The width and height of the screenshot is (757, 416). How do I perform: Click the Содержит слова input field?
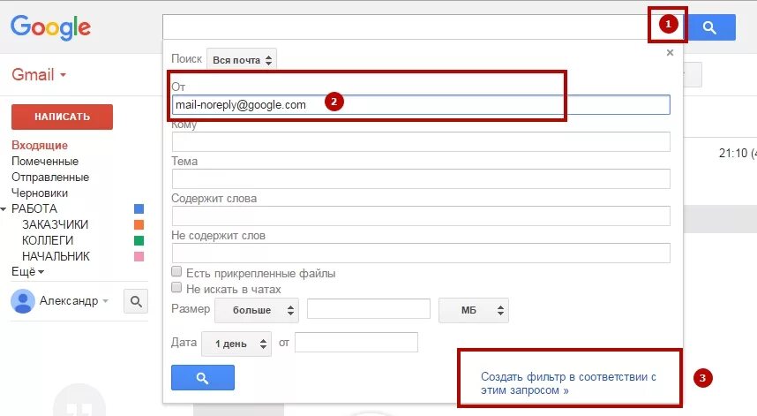click(421, 216)
